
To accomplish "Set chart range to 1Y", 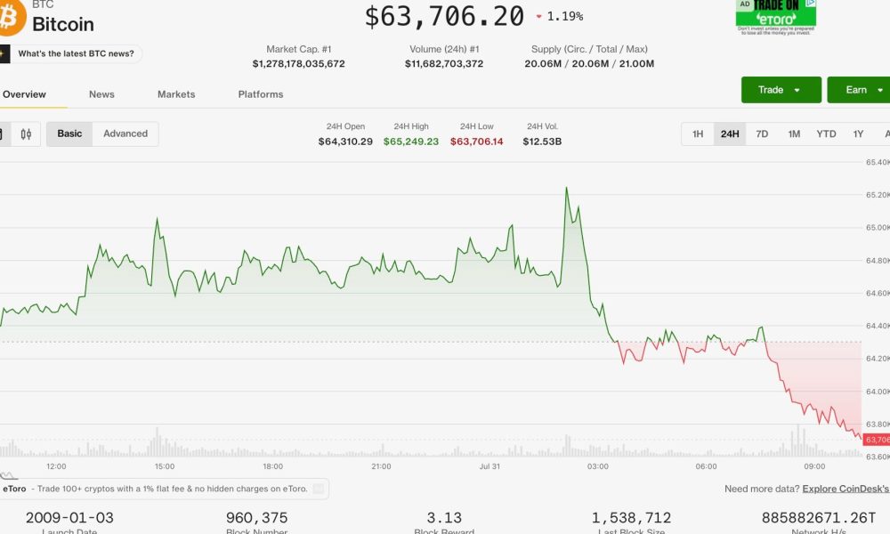I will (x=858, y=133).
